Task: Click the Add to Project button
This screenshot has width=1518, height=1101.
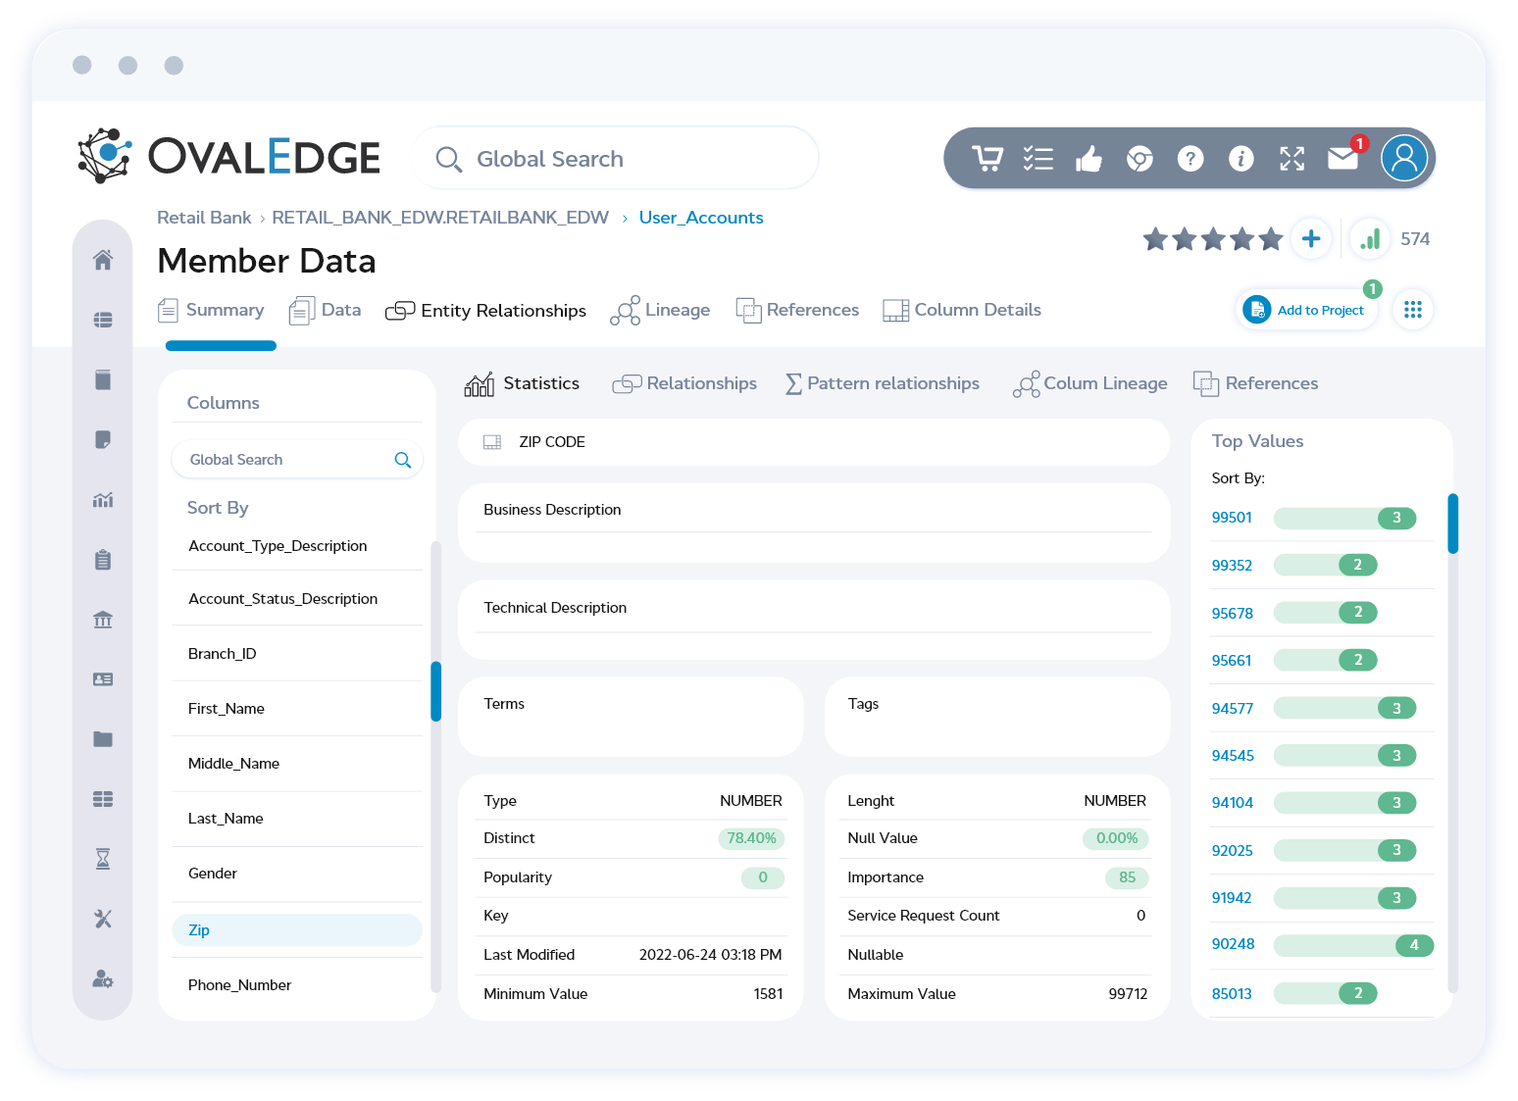Action: [x=1306, y=309]
